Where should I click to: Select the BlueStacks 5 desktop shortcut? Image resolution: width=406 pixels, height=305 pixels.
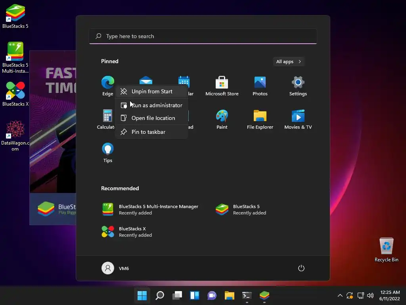[15, 16]
